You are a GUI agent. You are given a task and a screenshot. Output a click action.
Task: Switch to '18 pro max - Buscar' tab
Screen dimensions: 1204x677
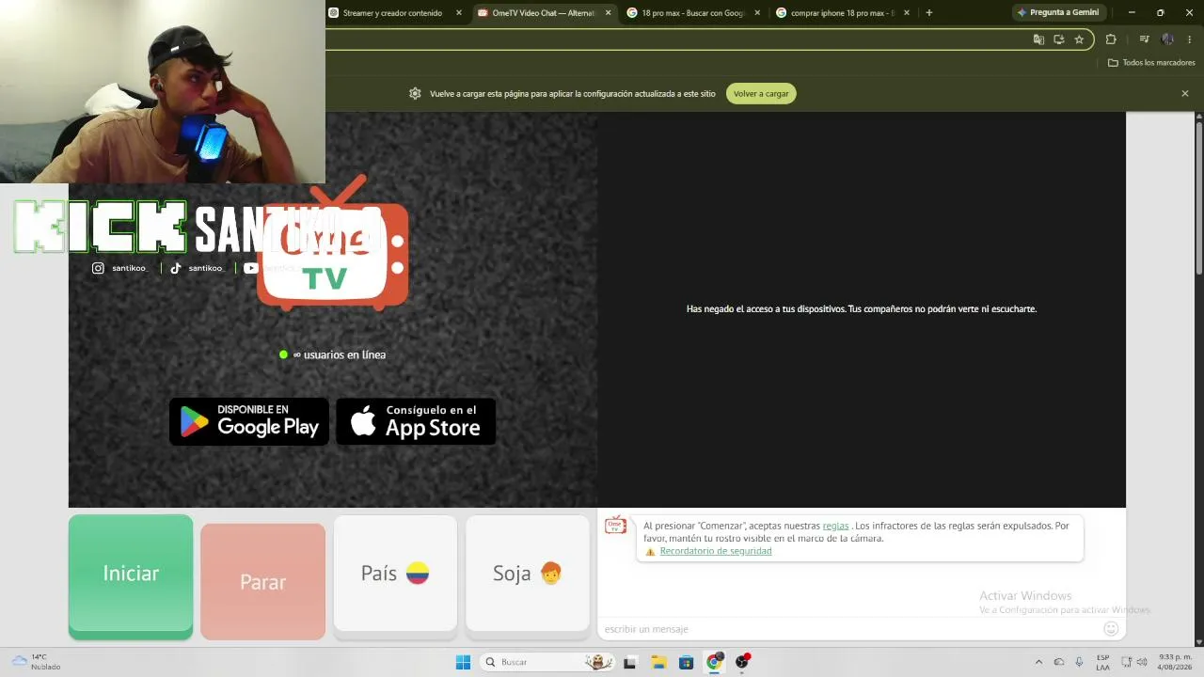tap(692, 13)
